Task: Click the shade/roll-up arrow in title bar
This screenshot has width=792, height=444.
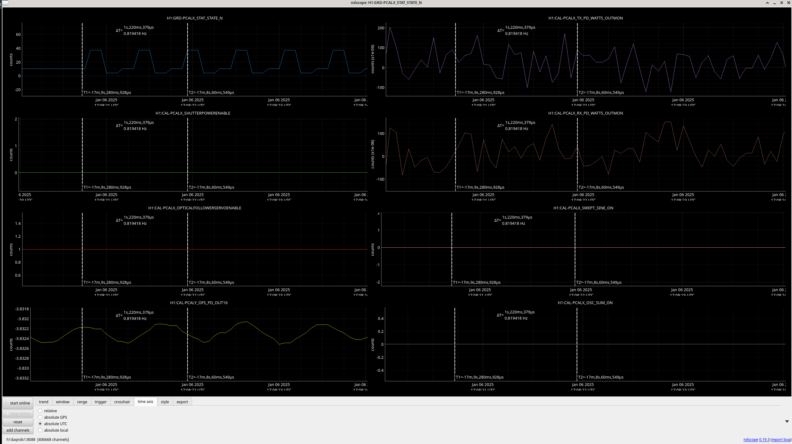Action: (767, 3)
